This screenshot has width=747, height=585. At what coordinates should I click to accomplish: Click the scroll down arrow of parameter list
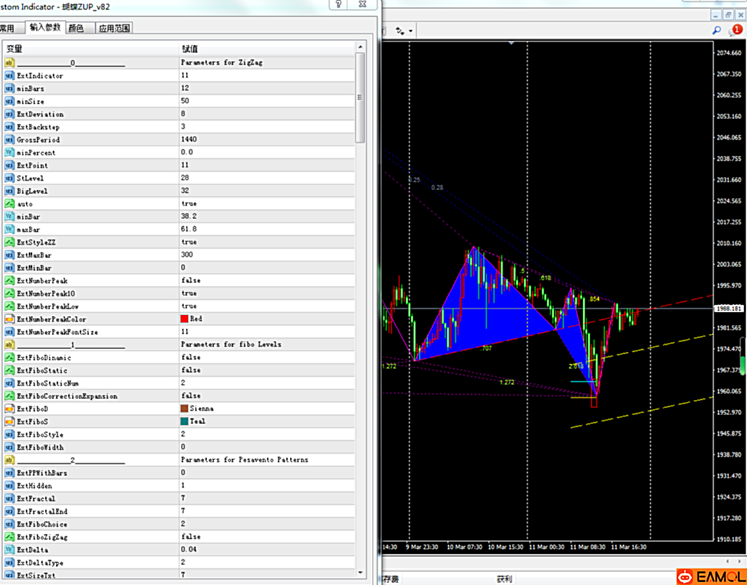point(360,572)
